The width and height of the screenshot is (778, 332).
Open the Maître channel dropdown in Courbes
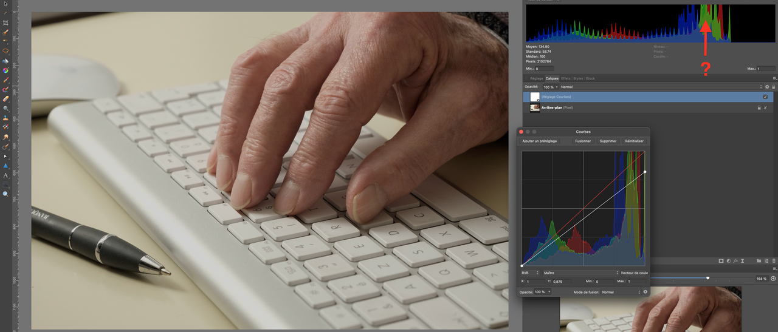click(x=580, y=273)
